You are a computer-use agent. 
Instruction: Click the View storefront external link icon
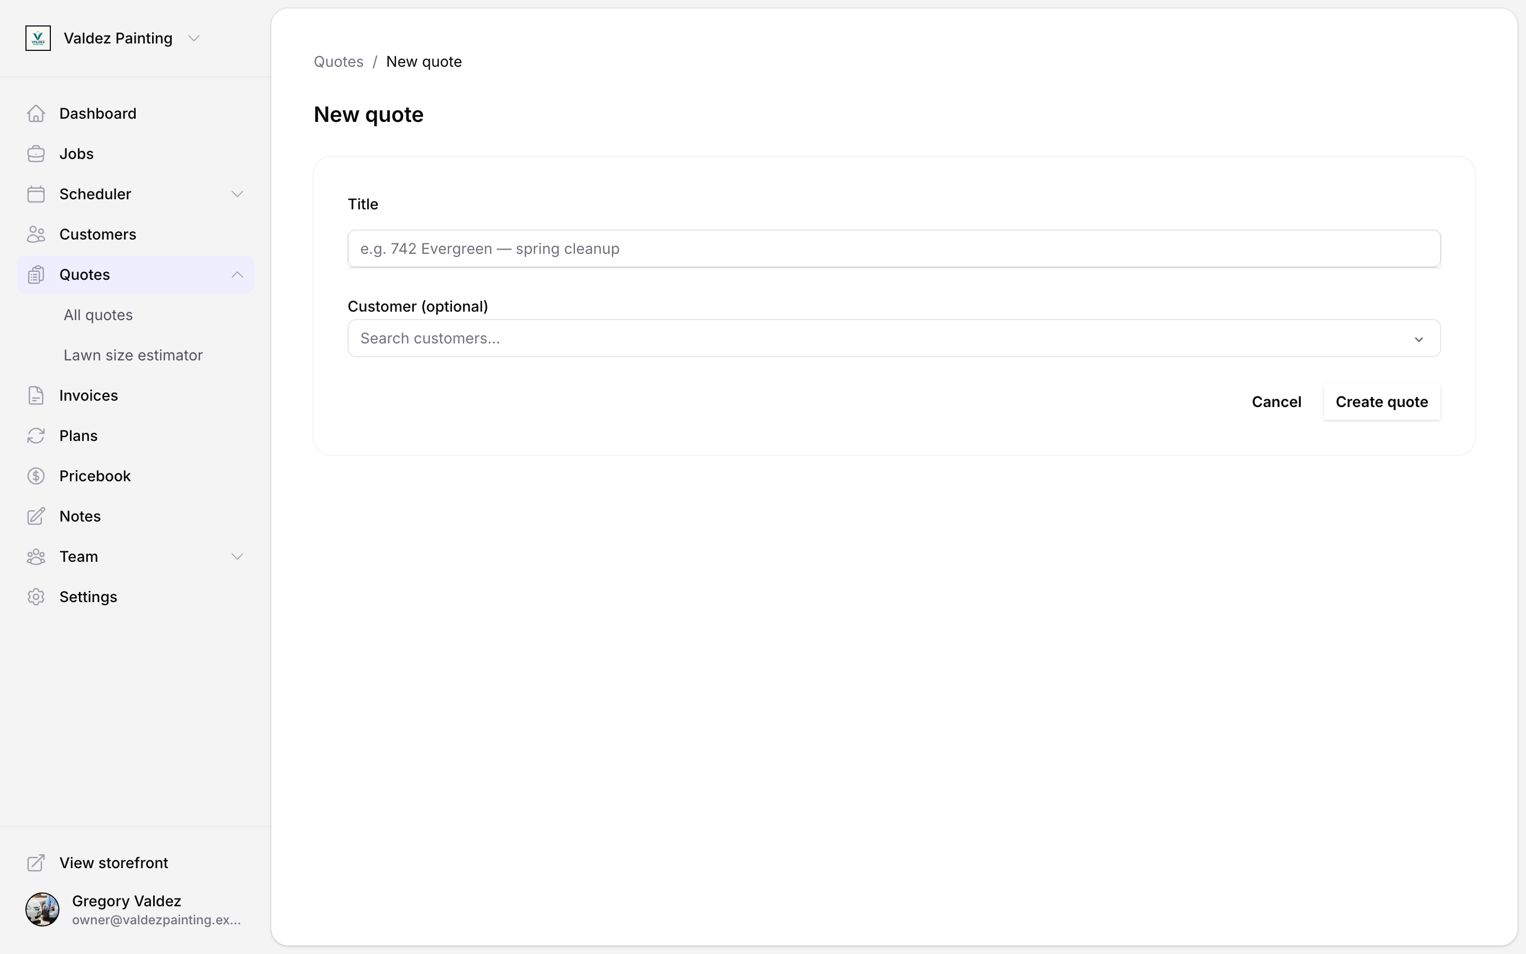pos(36,863)
